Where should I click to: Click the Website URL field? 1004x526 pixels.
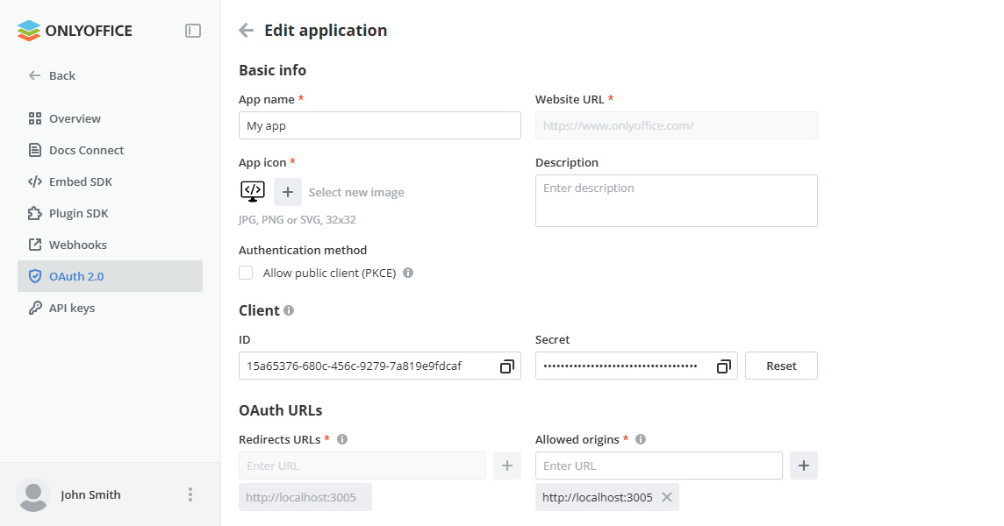click(676, 125)
